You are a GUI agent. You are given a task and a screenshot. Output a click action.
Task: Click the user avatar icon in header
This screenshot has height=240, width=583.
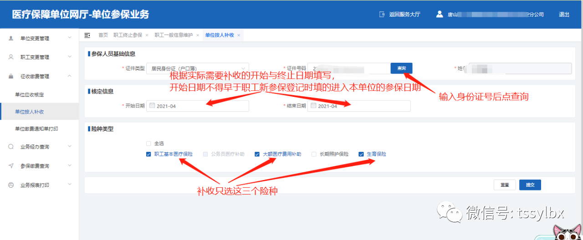pos(439,14)
